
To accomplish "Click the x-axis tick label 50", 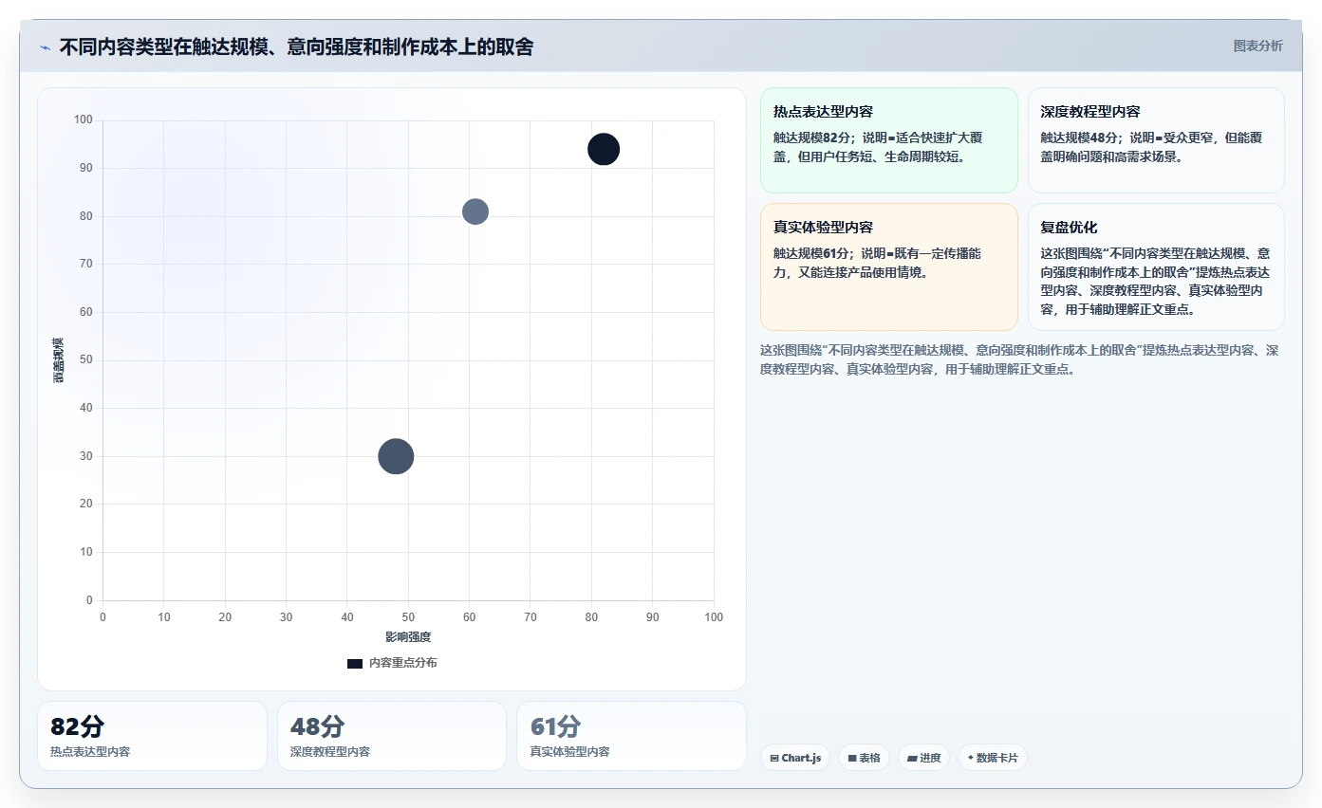I will pos(408,617).
